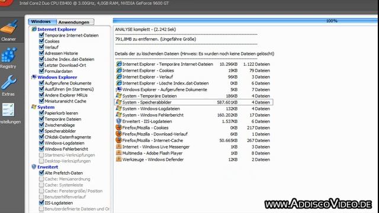
Task: Open the Registry section icon
Action: point(9,55)
